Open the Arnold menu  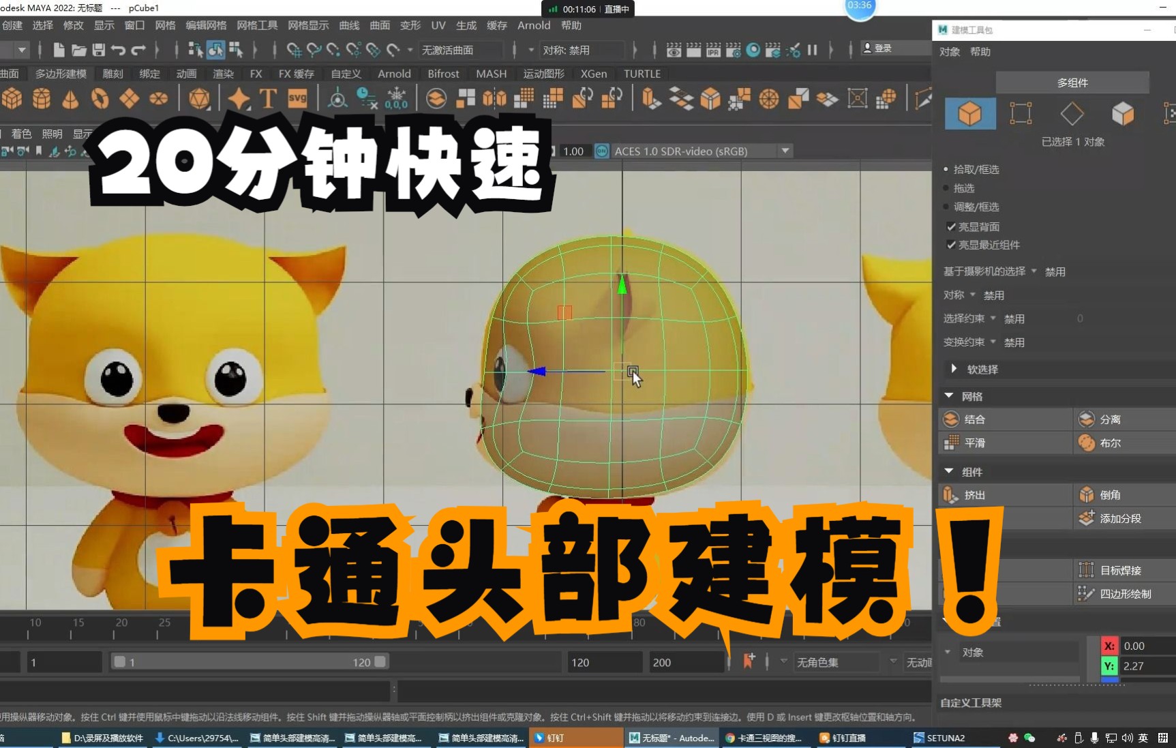coord(533,25)
